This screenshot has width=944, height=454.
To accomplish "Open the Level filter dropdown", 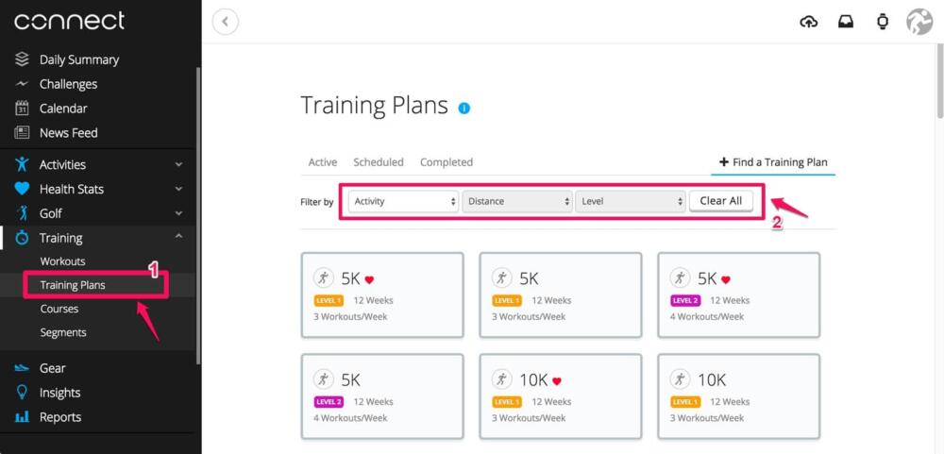I will 631,201.
